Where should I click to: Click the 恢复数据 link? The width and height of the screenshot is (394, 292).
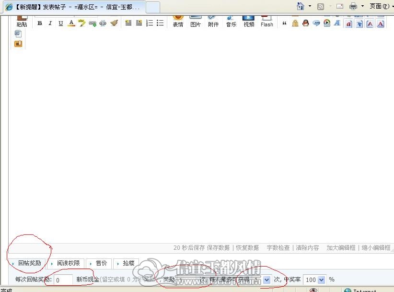[247, 248]
